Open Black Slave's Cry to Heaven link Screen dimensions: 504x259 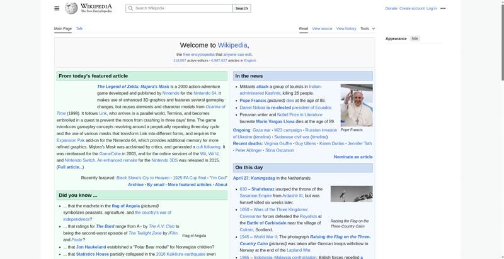point(143,178)
